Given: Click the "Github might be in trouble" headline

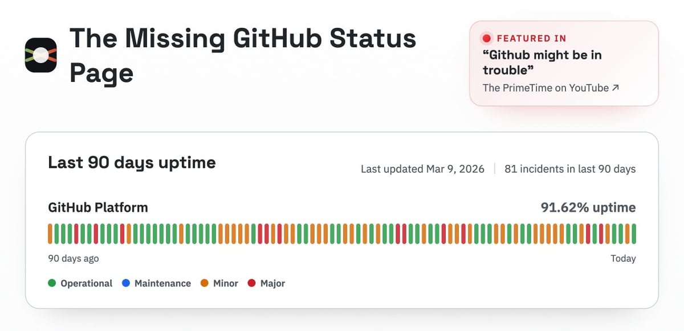Looking at the screenshot, I should 542,63.
